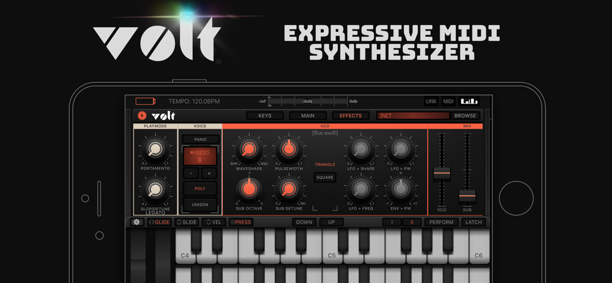Viewport: 612px width, 283px height.
Task: Shift keyboard octave DOWN
Action: coord(304,222)
